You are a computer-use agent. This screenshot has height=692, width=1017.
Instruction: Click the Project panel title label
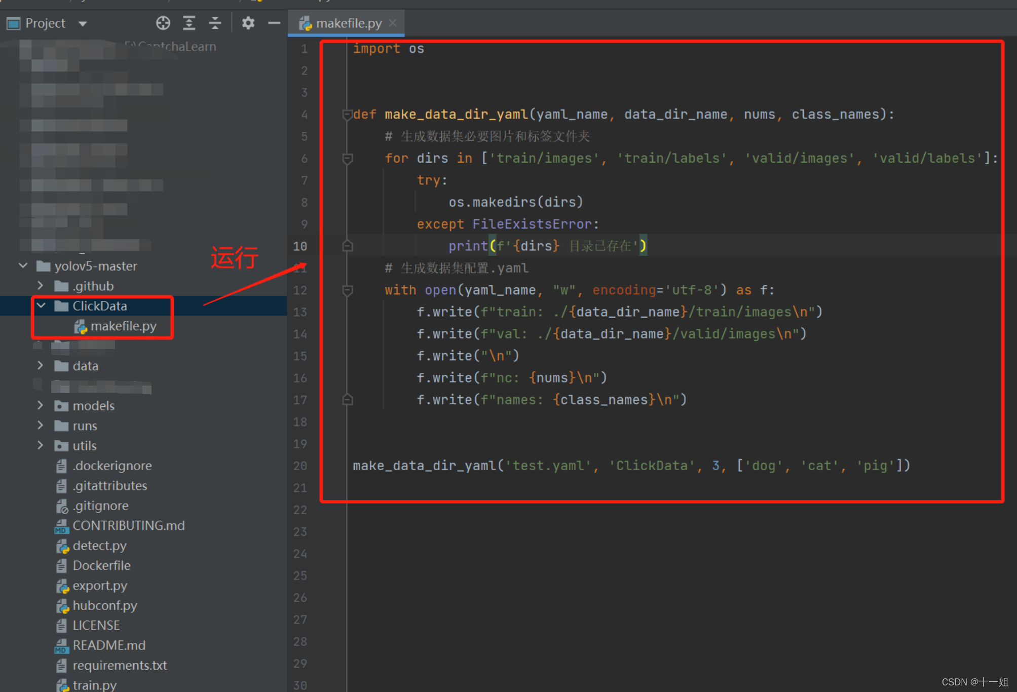coord(45,23)
